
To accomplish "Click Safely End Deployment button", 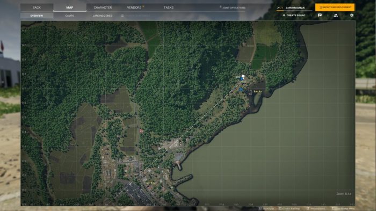I will point(335,7).
